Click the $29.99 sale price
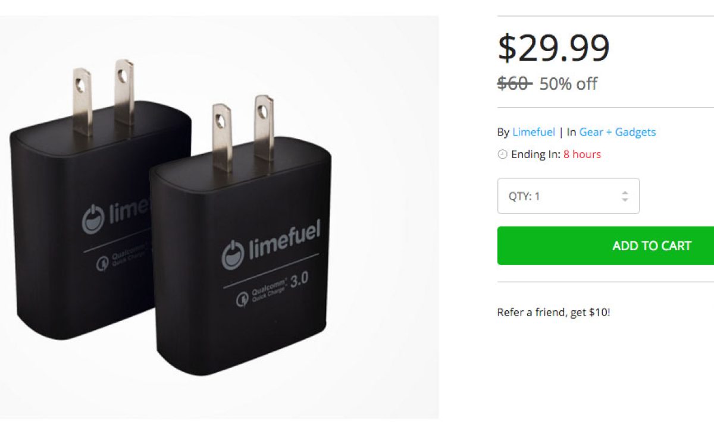Screen dimensions: 714x428 [x=553, y=48]
